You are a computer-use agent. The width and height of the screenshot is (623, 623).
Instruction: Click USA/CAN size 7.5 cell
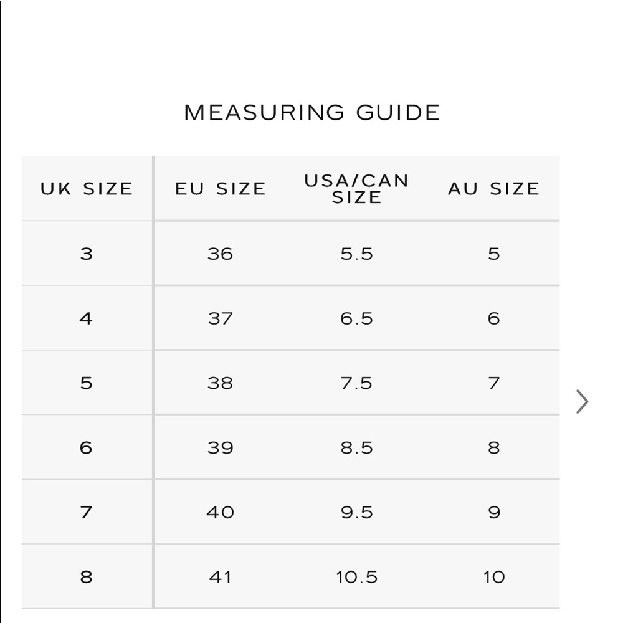[x=356, y=383]
